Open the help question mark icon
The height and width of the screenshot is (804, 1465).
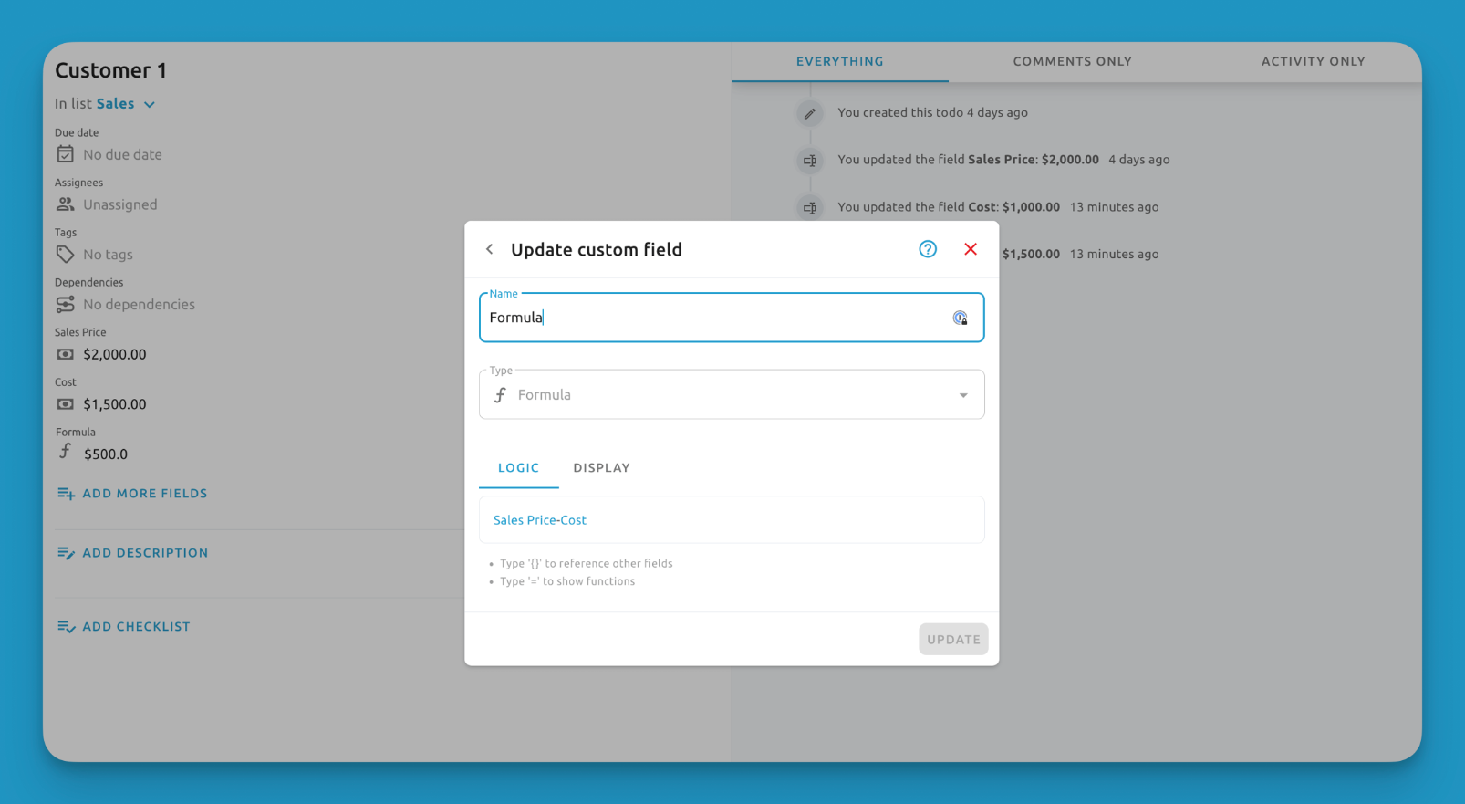coord(928,249)
